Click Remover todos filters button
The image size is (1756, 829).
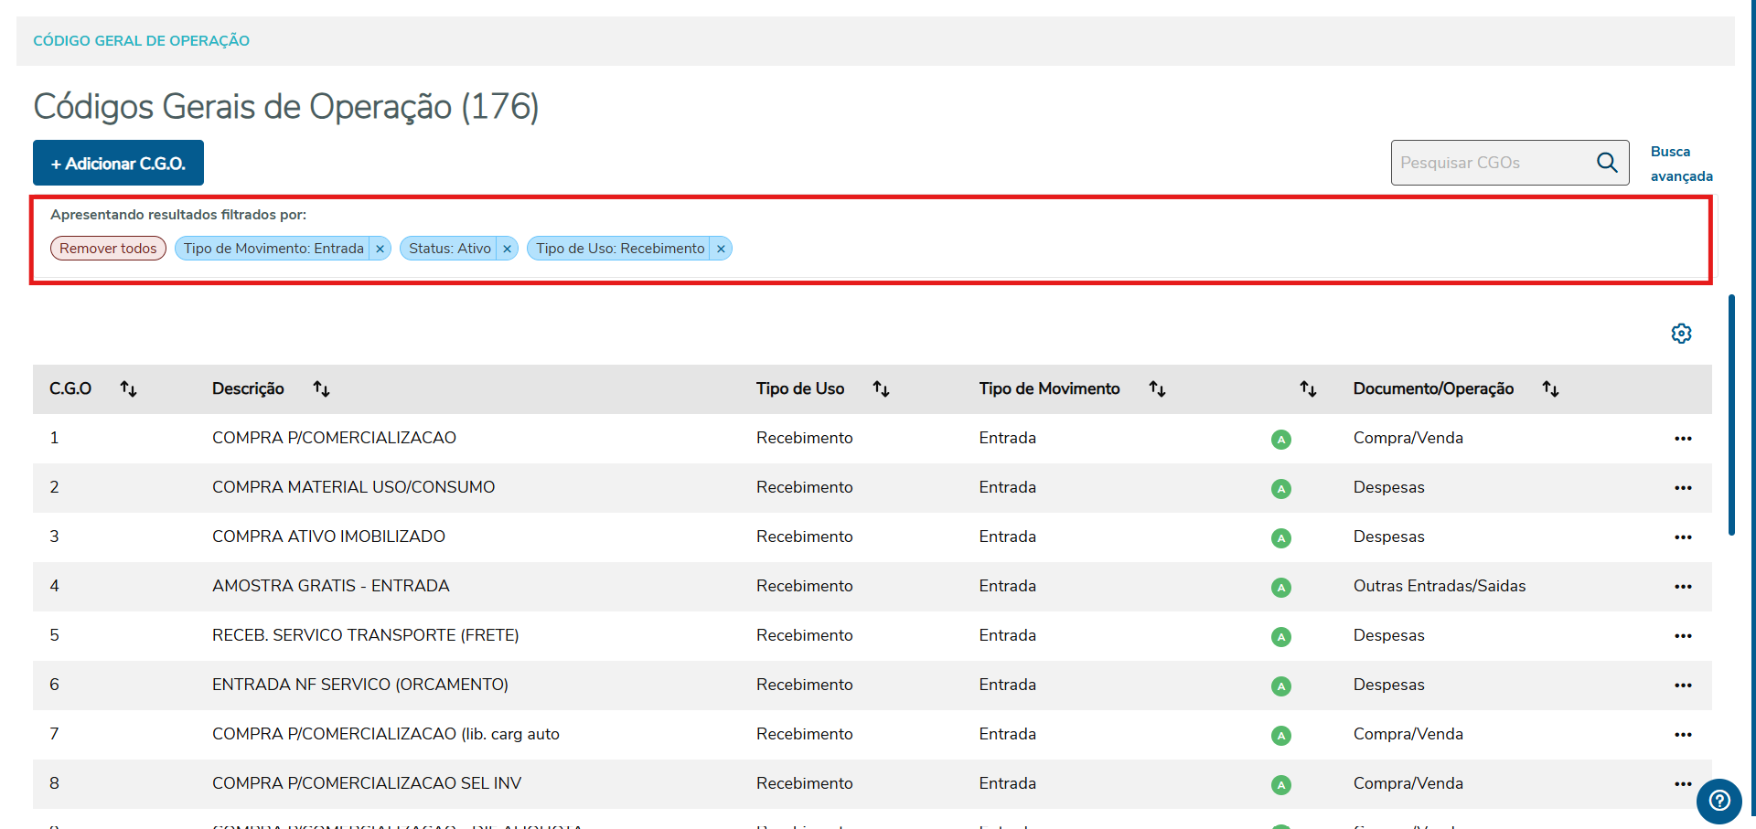[108, 249]
